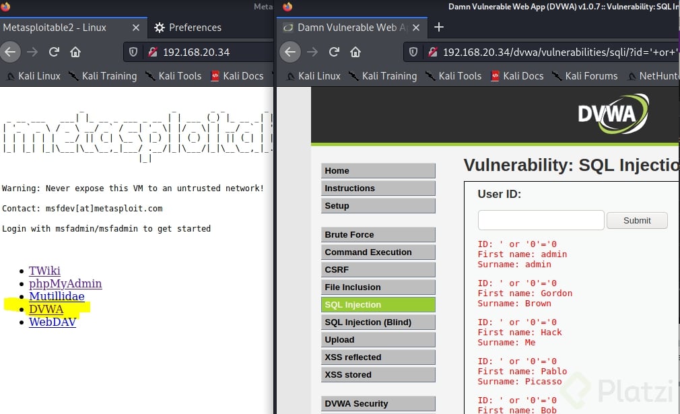680x414 pixels.
Task: Open DVWA Security settings page
Action: [378, 404]
